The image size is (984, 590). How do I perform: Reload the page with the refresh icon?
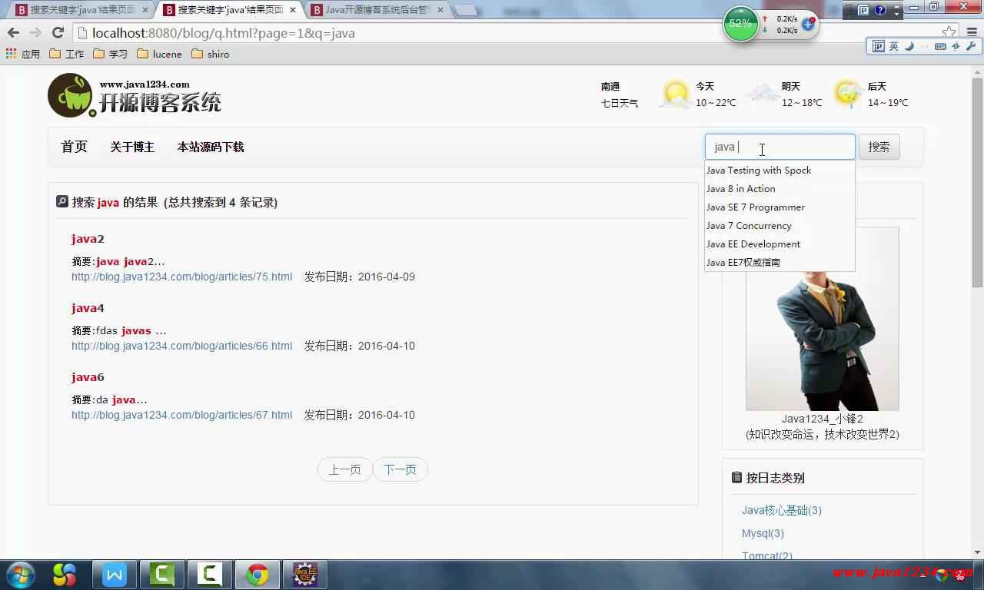pyautogui.click(x=58, y=33)
